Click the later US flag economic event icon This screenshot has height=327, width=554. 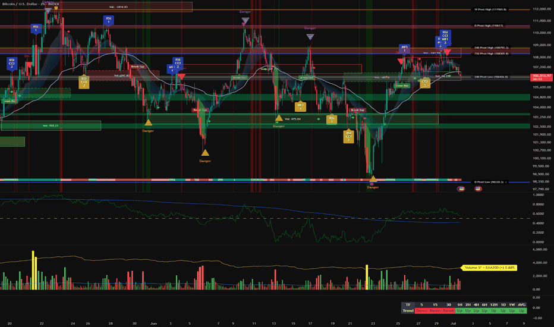coord(478,189)
